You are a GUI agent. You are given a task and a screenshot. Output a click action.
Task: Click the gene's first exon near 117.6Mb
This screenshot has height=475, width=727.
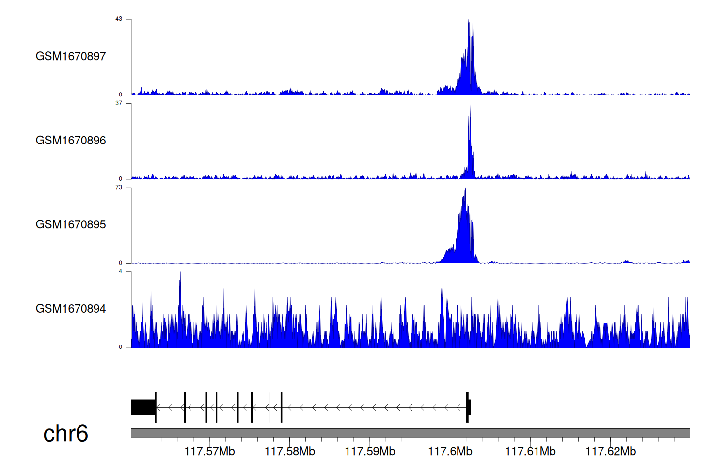(468, 407)
